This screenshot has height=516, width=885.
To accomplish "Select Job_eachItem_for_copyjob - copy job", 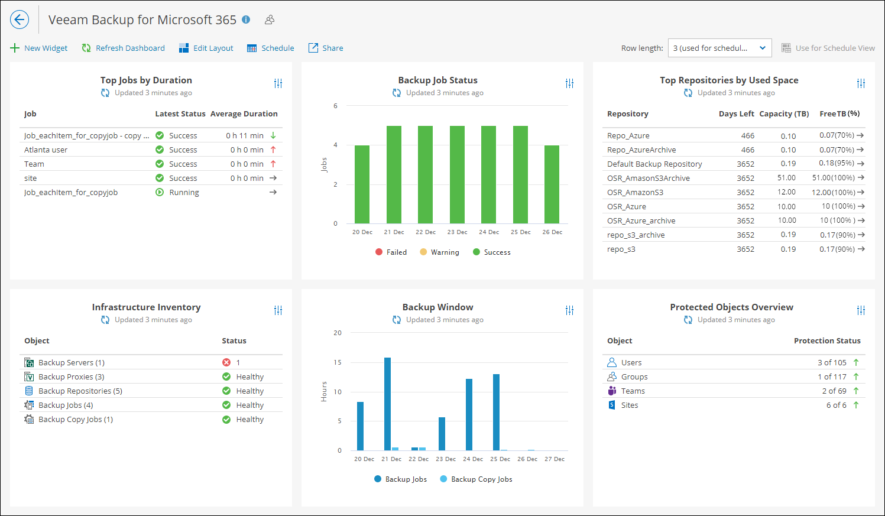I will [86, 135].
